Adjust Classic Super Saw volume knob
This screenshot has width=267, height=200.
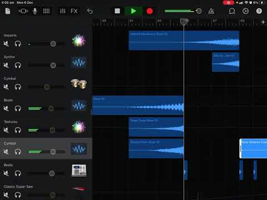tap(52, 195)
